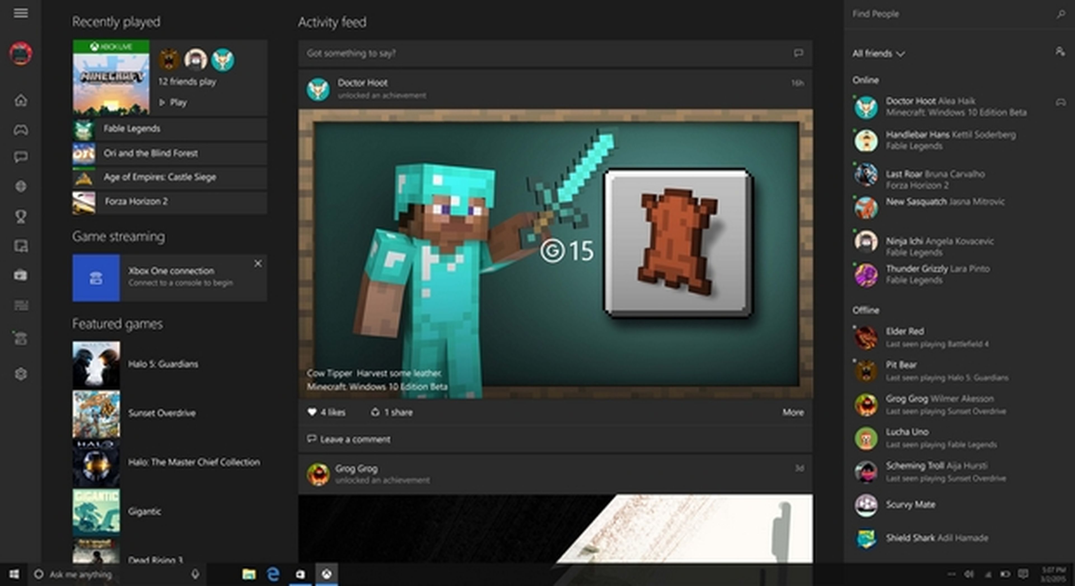Click the Cow Tipper achievement image
The height and width of the screenshot is (586, 1075).
point(555,254)
